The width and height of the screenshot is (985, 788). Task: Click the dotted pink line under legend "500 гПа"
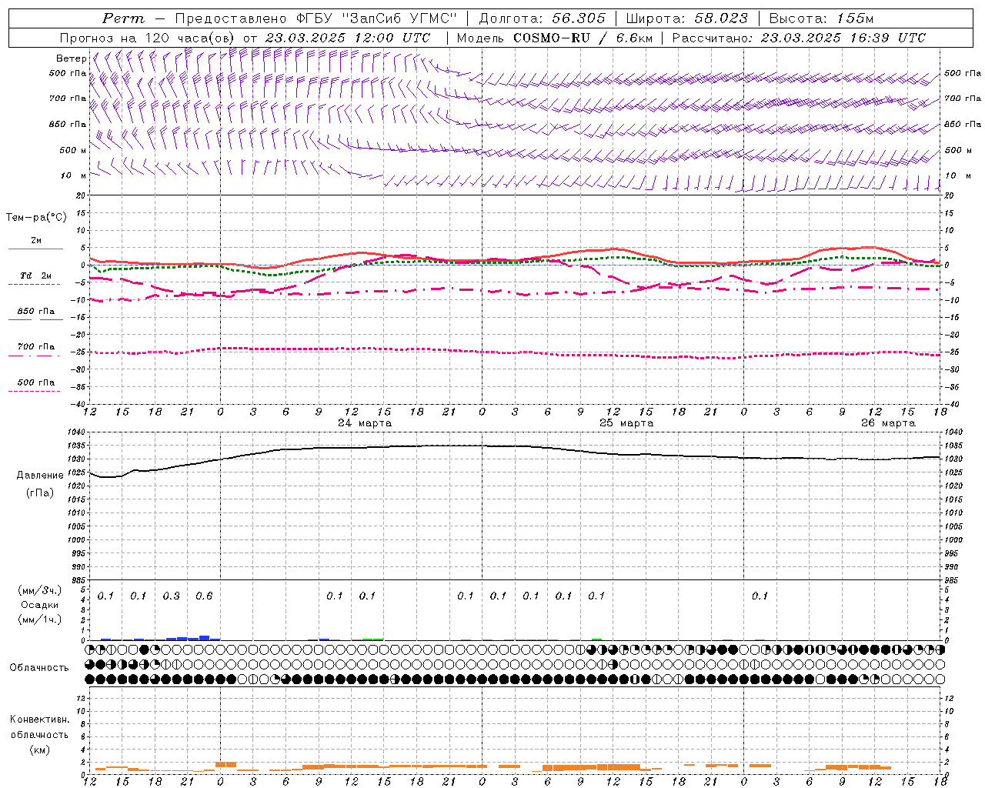[x=35, y=391]
